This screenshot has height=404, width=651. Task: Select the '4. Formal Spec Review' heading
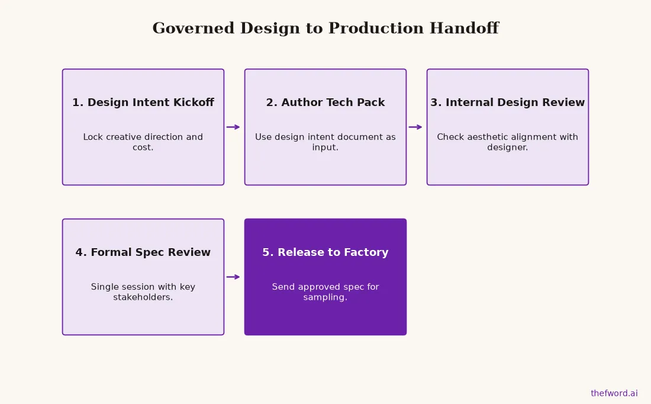[x=143, y=252]
